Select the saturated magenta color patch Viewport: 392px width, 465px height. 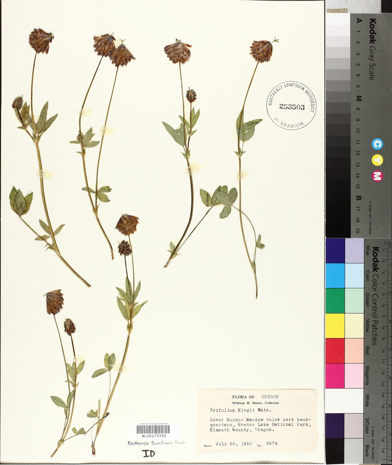[x=335, y=376]
